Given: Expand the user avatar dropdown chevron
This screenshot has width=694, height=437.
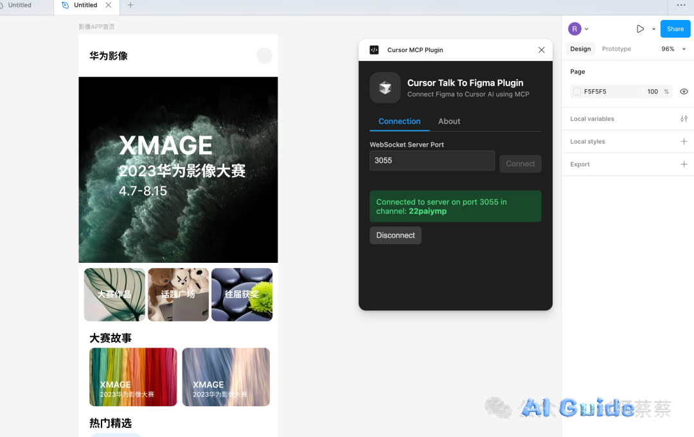Looking at the screenshot, I should (587, 29).
